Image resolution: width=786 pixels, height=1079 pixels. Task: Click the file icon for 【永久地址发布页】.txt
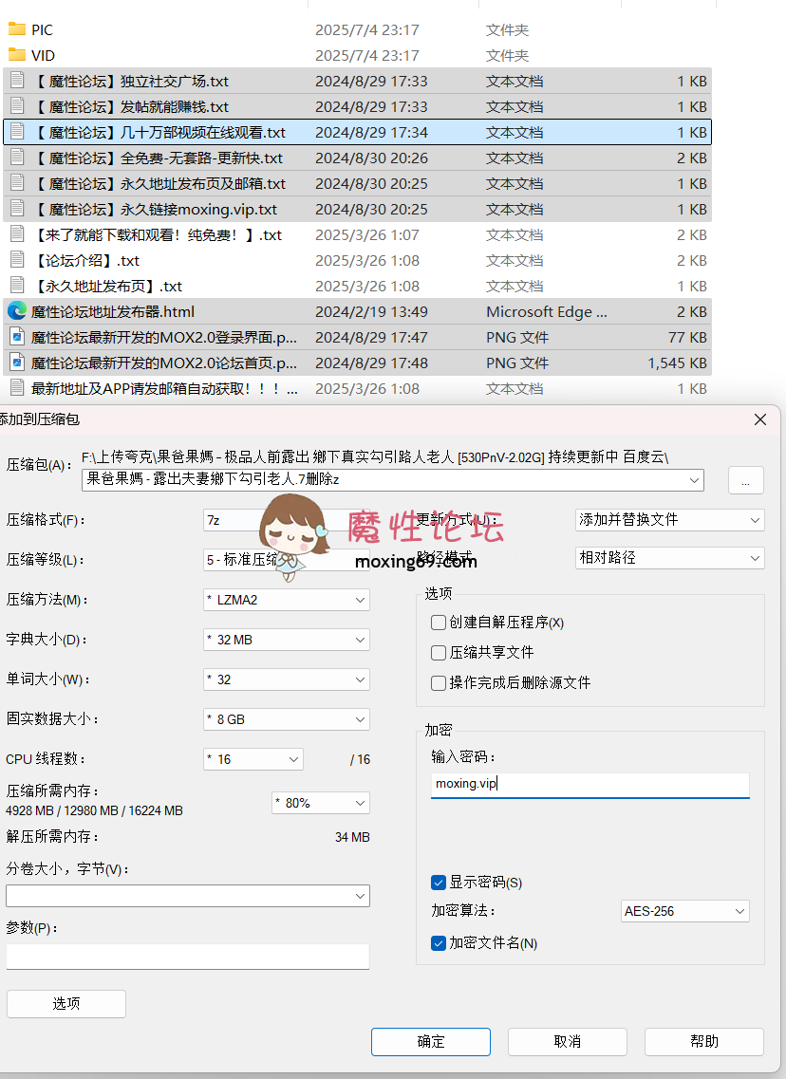coord(17,285)
